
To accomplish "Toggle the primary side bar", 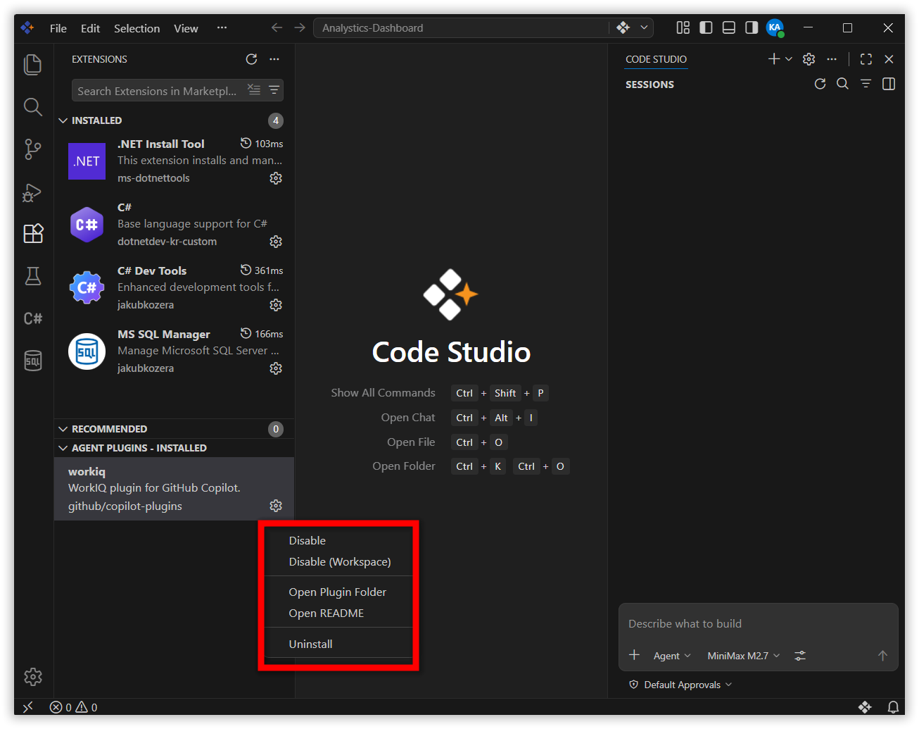I will [706, 27].
